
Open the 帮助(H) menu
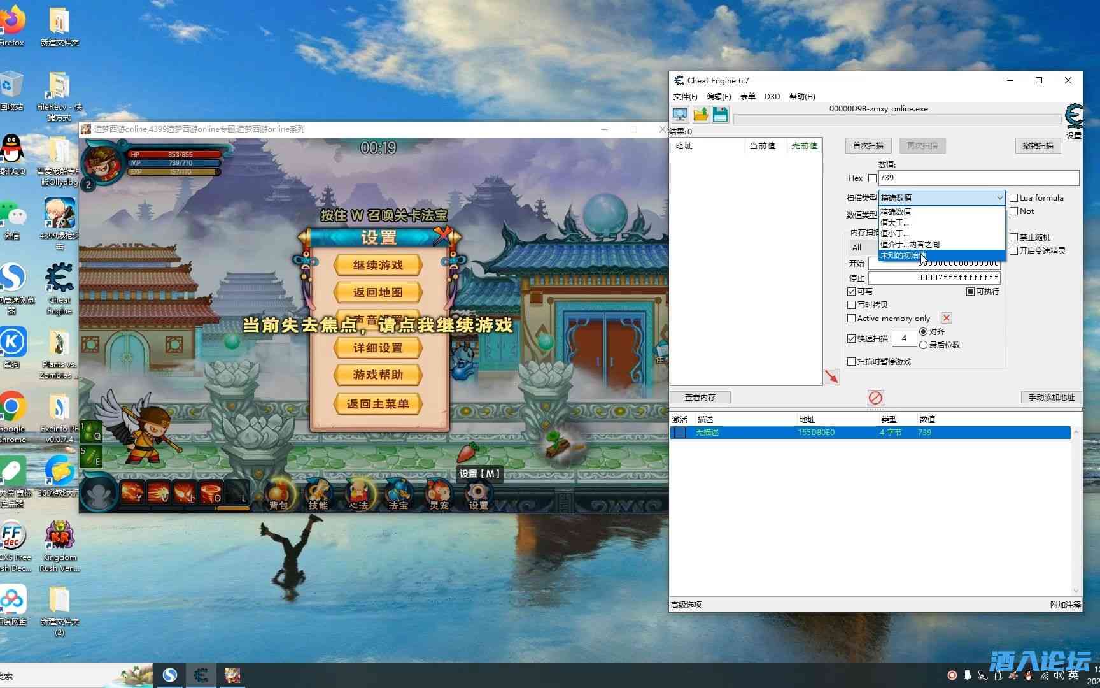point(801,97)
